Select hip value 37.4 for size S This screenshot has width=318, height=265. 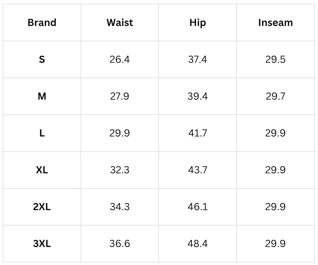click(x=198, y=59)
